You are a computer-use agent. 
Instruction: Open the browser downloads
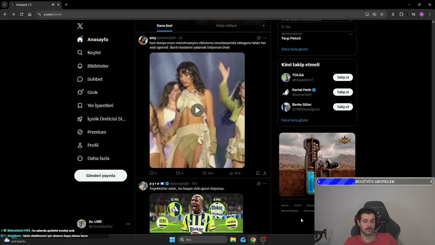pyautogui.click(x=393, y=14)
